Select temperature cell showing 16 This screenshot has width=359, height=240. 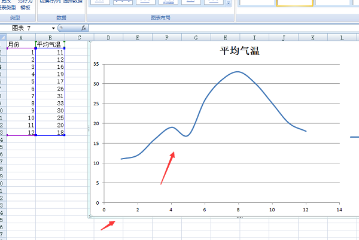point(50,66)
